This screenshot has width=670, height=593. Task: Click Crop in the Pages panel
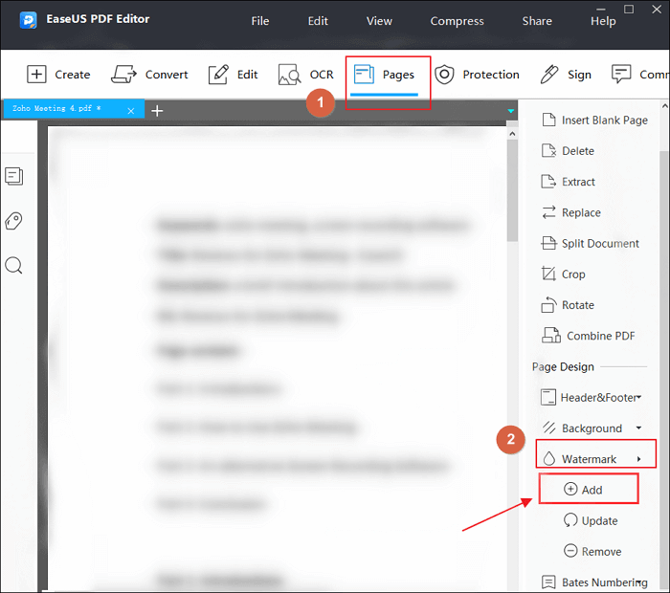(563, 275)
